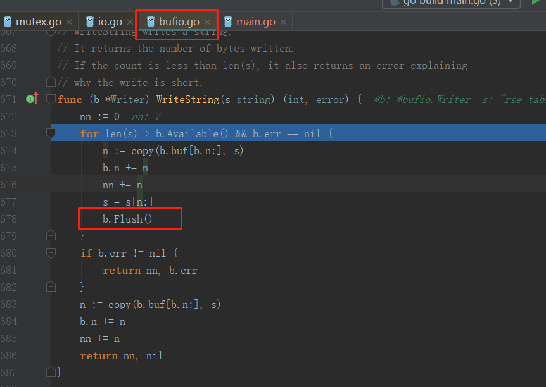Click the implements-interface gutter icon on line 671
This screenshot has height=387, width=546.
[32, 99]
